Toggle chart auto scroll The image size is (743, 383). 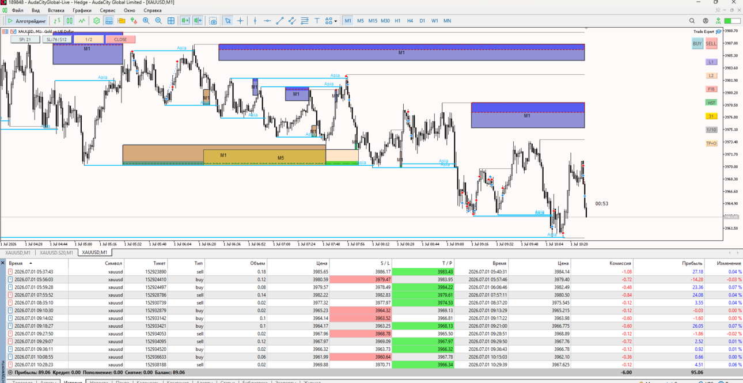coord(185,21)
